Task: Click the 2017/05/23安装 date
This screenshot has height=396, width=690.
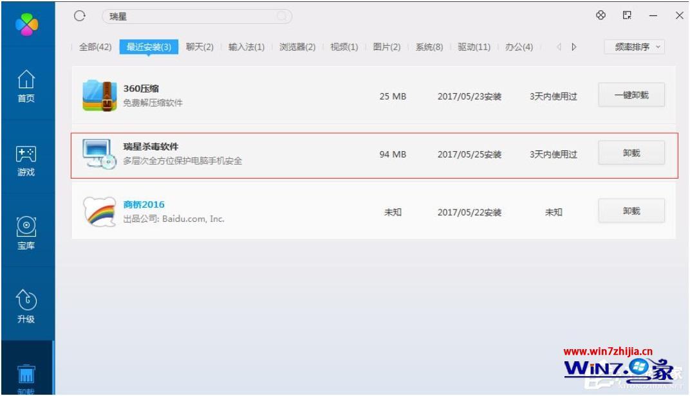Action: 469,96
